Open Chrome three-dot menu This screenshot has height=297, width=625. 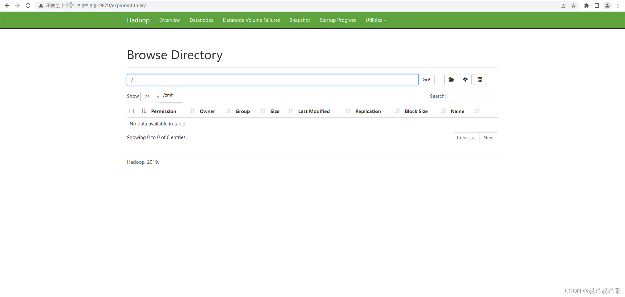(x=618, y=6)
